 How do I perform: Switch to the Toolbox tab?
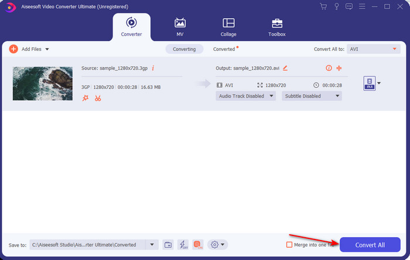[x=276, y=27]
